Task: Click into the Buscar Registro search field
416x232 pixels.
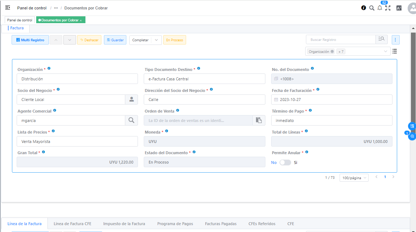Action: 340,39
